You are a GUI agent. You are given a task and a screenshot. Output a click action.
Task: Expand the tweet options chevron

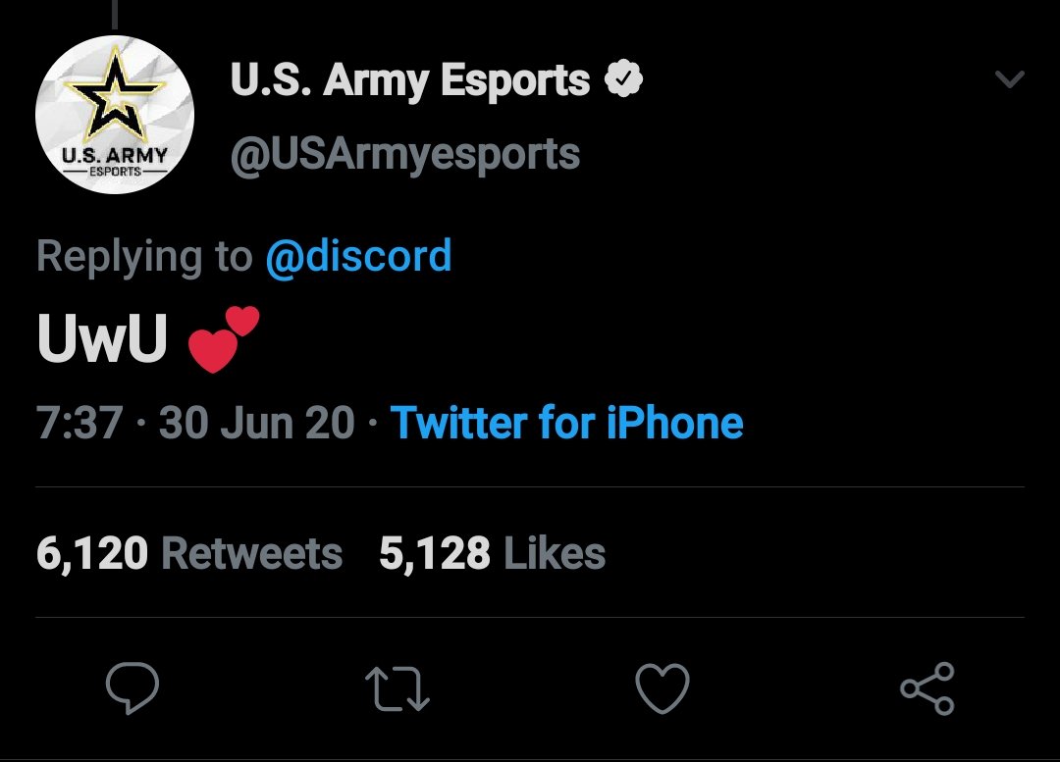pos(1010,79)
